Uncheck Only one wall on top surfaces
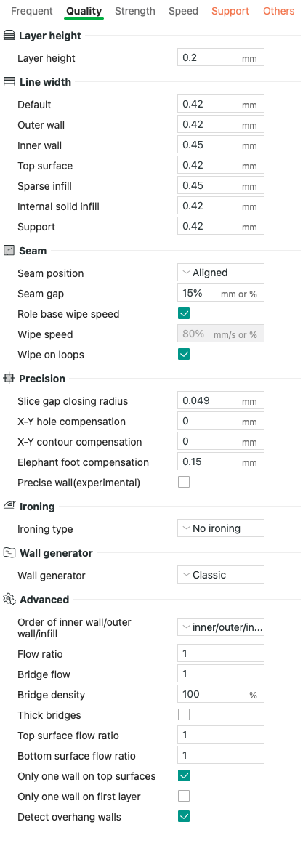 [184, 775]
